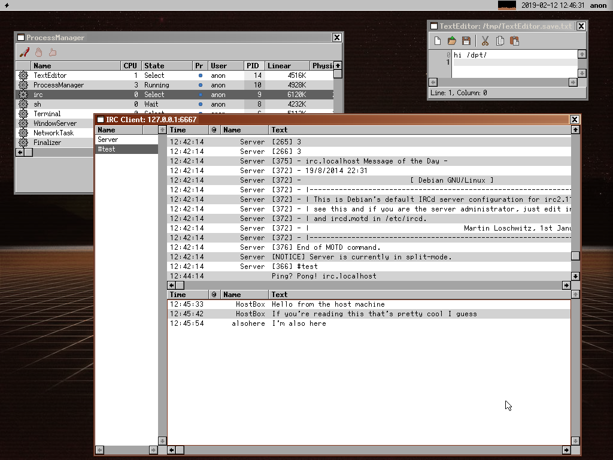Viewport: 613px width, 460px height.
Task: Click the IRC server log vertical scrollbar thumb
Action: (575, 256)
